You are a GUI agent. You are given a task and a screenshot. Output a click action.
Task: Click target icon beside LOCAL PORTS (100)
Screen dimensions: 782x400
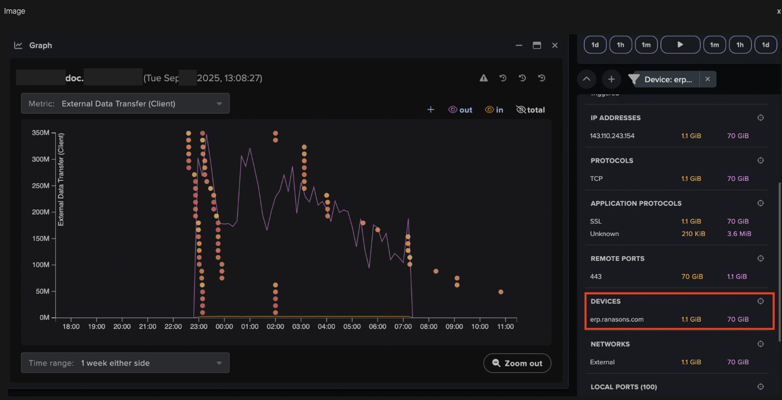click(x=760, y=387)
